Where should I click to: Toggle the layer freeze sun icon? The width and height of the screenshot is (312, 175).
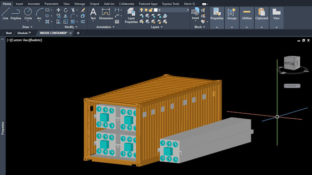(x=146, y=10)
